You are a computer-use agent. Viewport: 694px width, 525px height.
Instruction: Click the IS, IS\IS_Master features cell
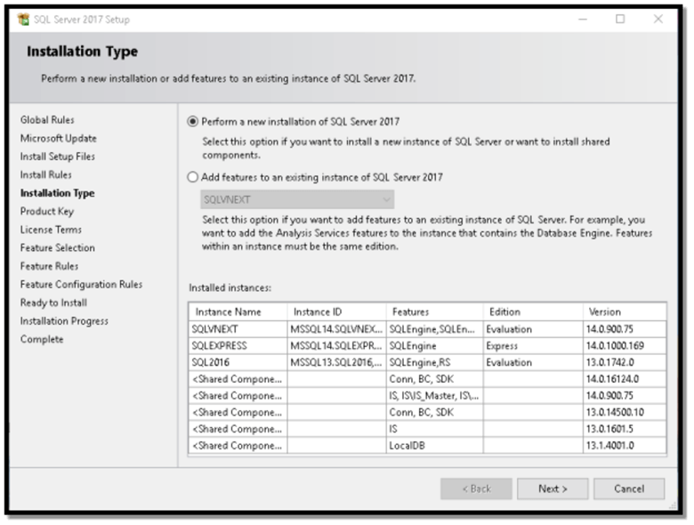pos(434,396)
